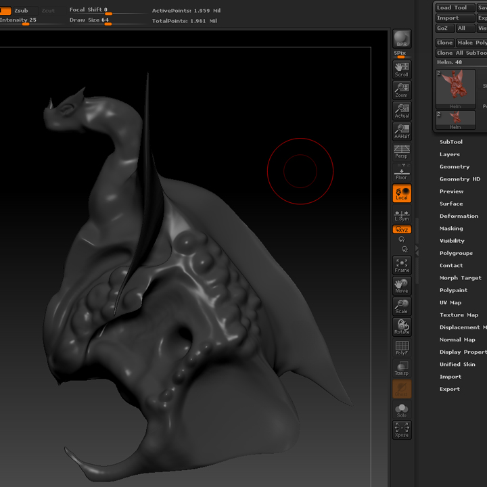Select the large Helm tool thumbnail

pyautogui.click(x=455, y=89)
